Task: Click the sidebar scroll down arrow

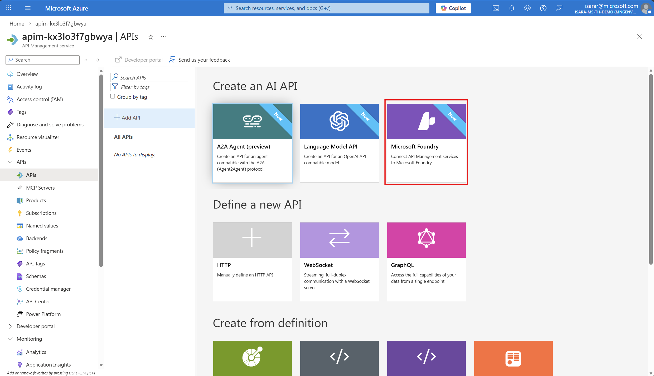Action: coord(101,365)
